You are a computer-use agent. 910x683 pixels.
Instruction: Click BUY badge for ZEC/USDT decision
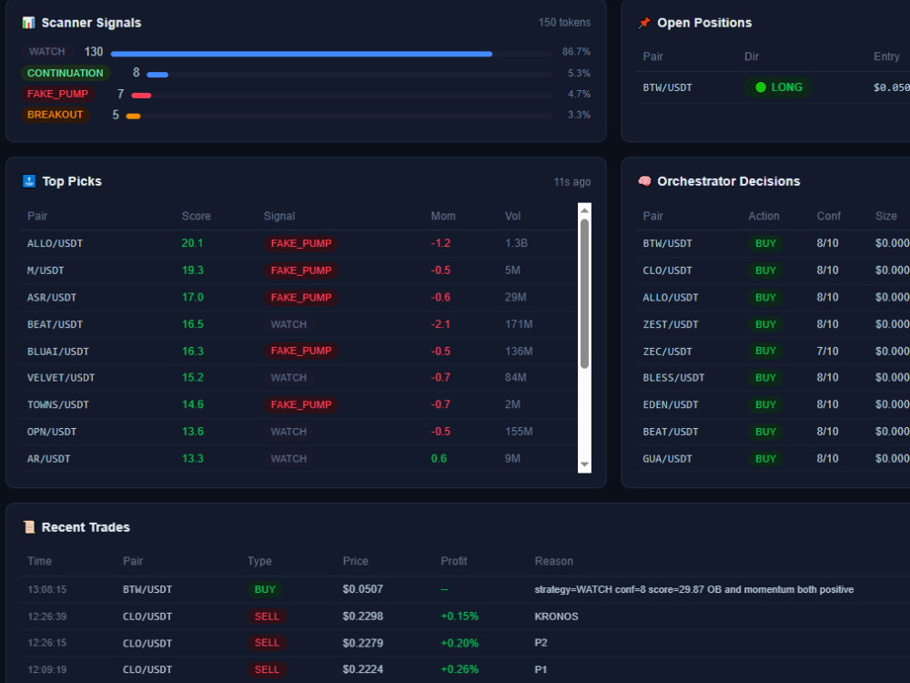tap(765, 351)
